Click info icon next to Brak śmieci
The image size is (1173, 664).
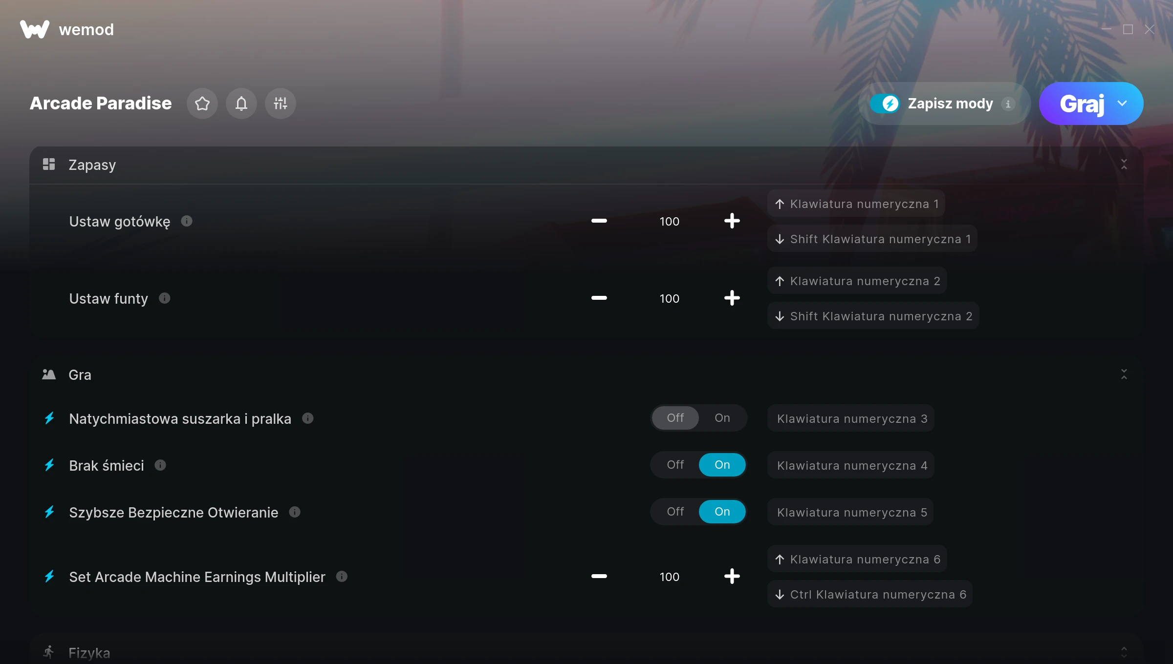(x=160, y=465)
